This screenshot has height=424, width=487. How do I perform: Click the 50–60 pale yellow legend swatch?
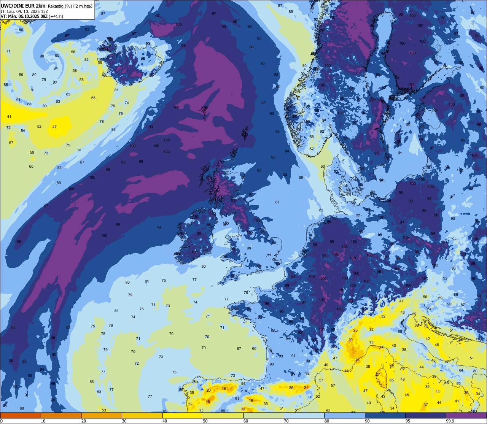coord(223,415)
